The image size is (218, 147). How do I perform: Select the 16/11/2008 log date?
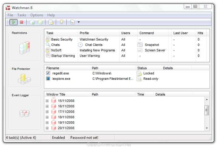coord(66,106)
